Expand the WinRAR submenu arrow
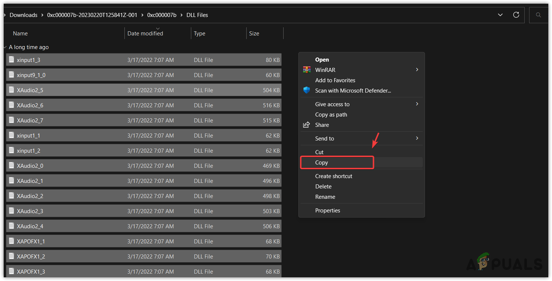This screenshot has height=281, width=552. [x=417, y=70]
